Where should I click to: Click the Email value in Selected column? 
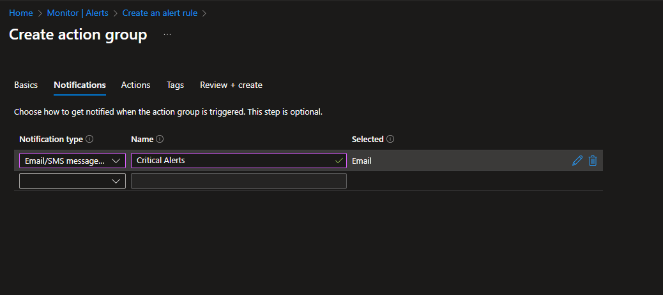pos(362,161)
